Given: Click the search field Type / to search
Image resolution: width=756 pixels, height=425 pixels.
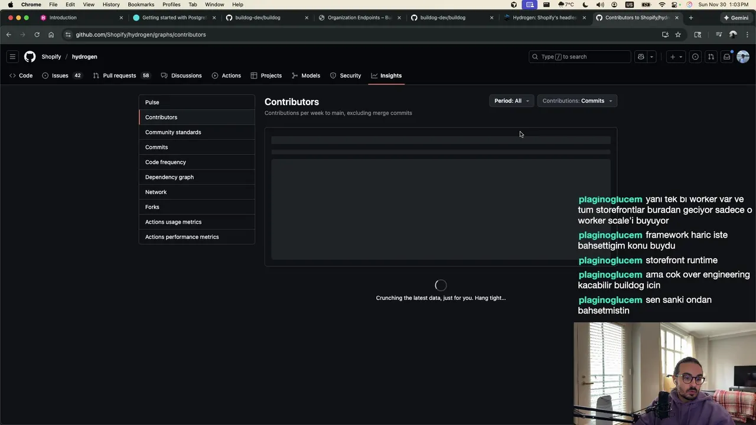Looking at the screenshot, I should (x=579, y=57).
